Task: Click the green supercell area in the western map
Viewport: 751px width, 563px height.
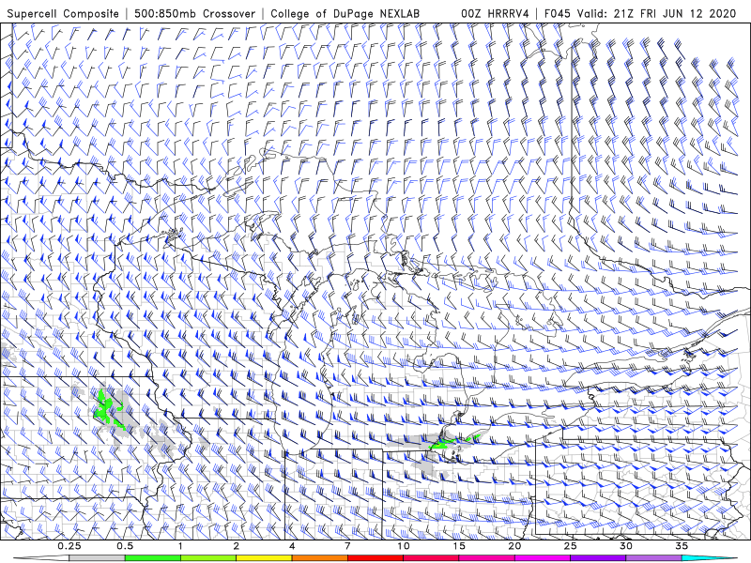Action: (106, 410)
